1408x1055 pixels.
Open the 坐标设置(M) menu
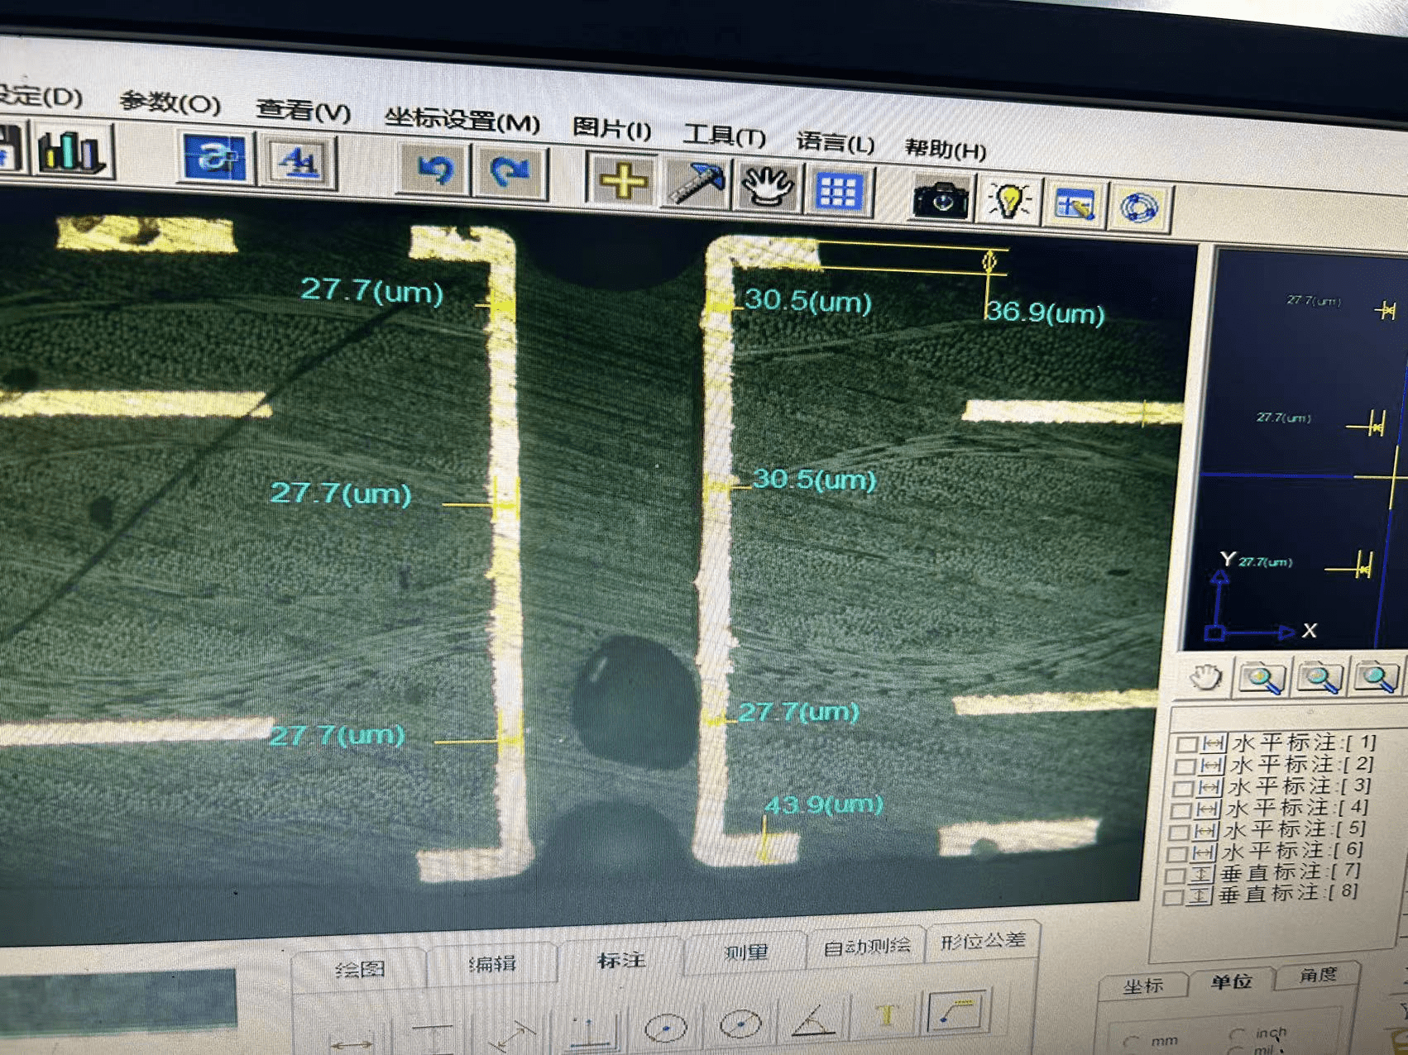tap(462, 120)
